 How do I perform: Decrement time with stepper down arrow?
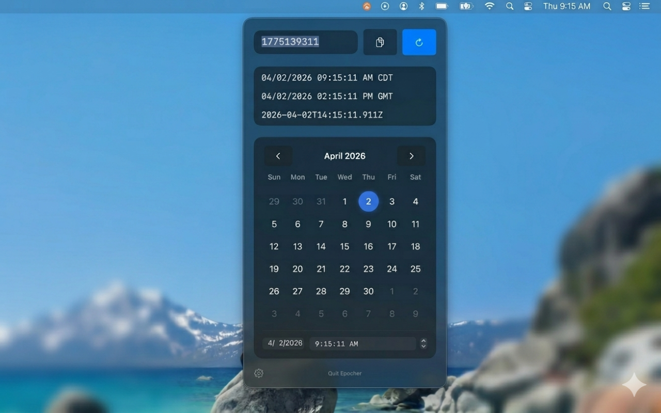pyautogui.click(x=423, y=346)
